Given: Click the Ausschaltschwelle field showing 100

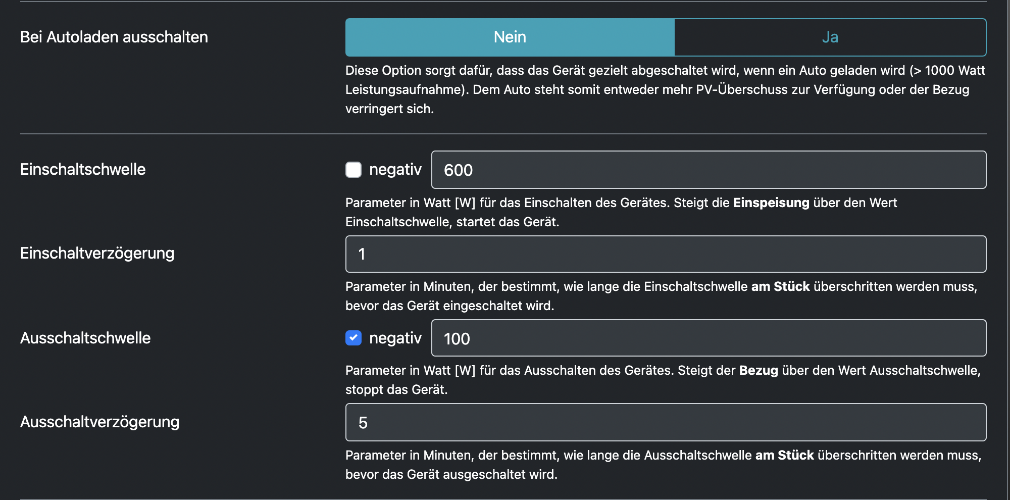Looking at the screenshot, I should (708, 338).
